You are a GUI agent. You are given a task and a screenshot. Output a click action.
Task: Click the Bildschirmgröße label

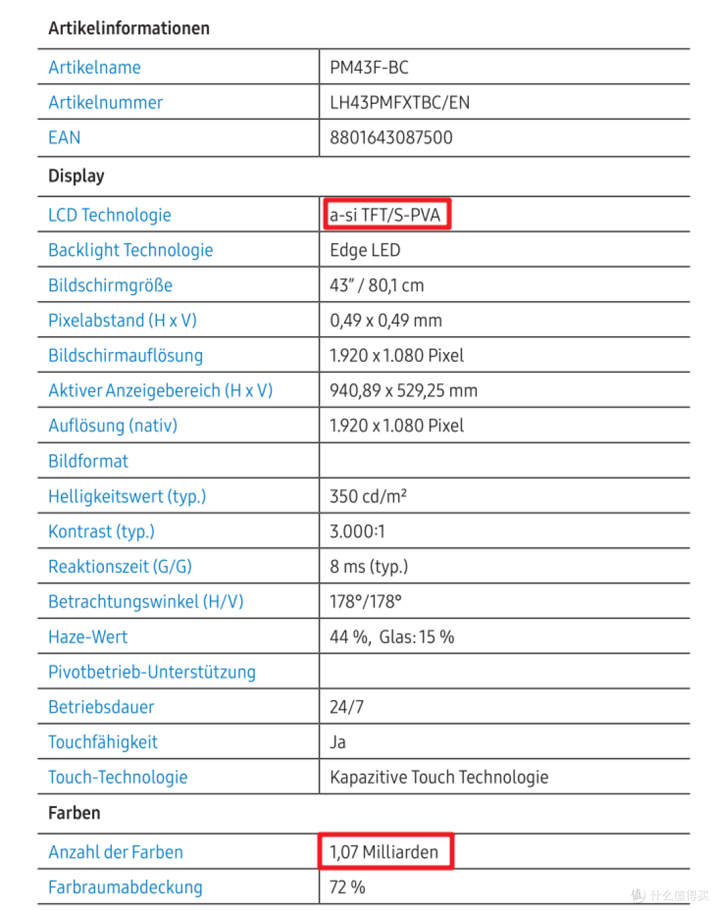(111, 285)
